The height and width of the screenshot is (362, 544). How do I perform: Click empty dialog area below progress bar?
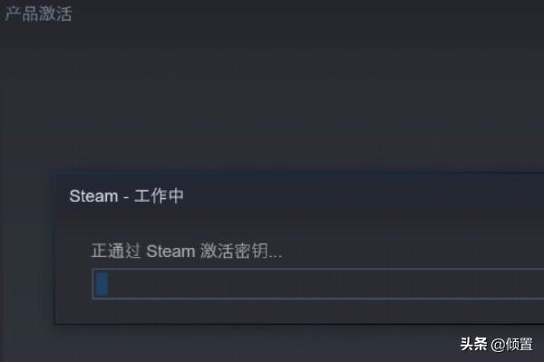tap(300, 310)
